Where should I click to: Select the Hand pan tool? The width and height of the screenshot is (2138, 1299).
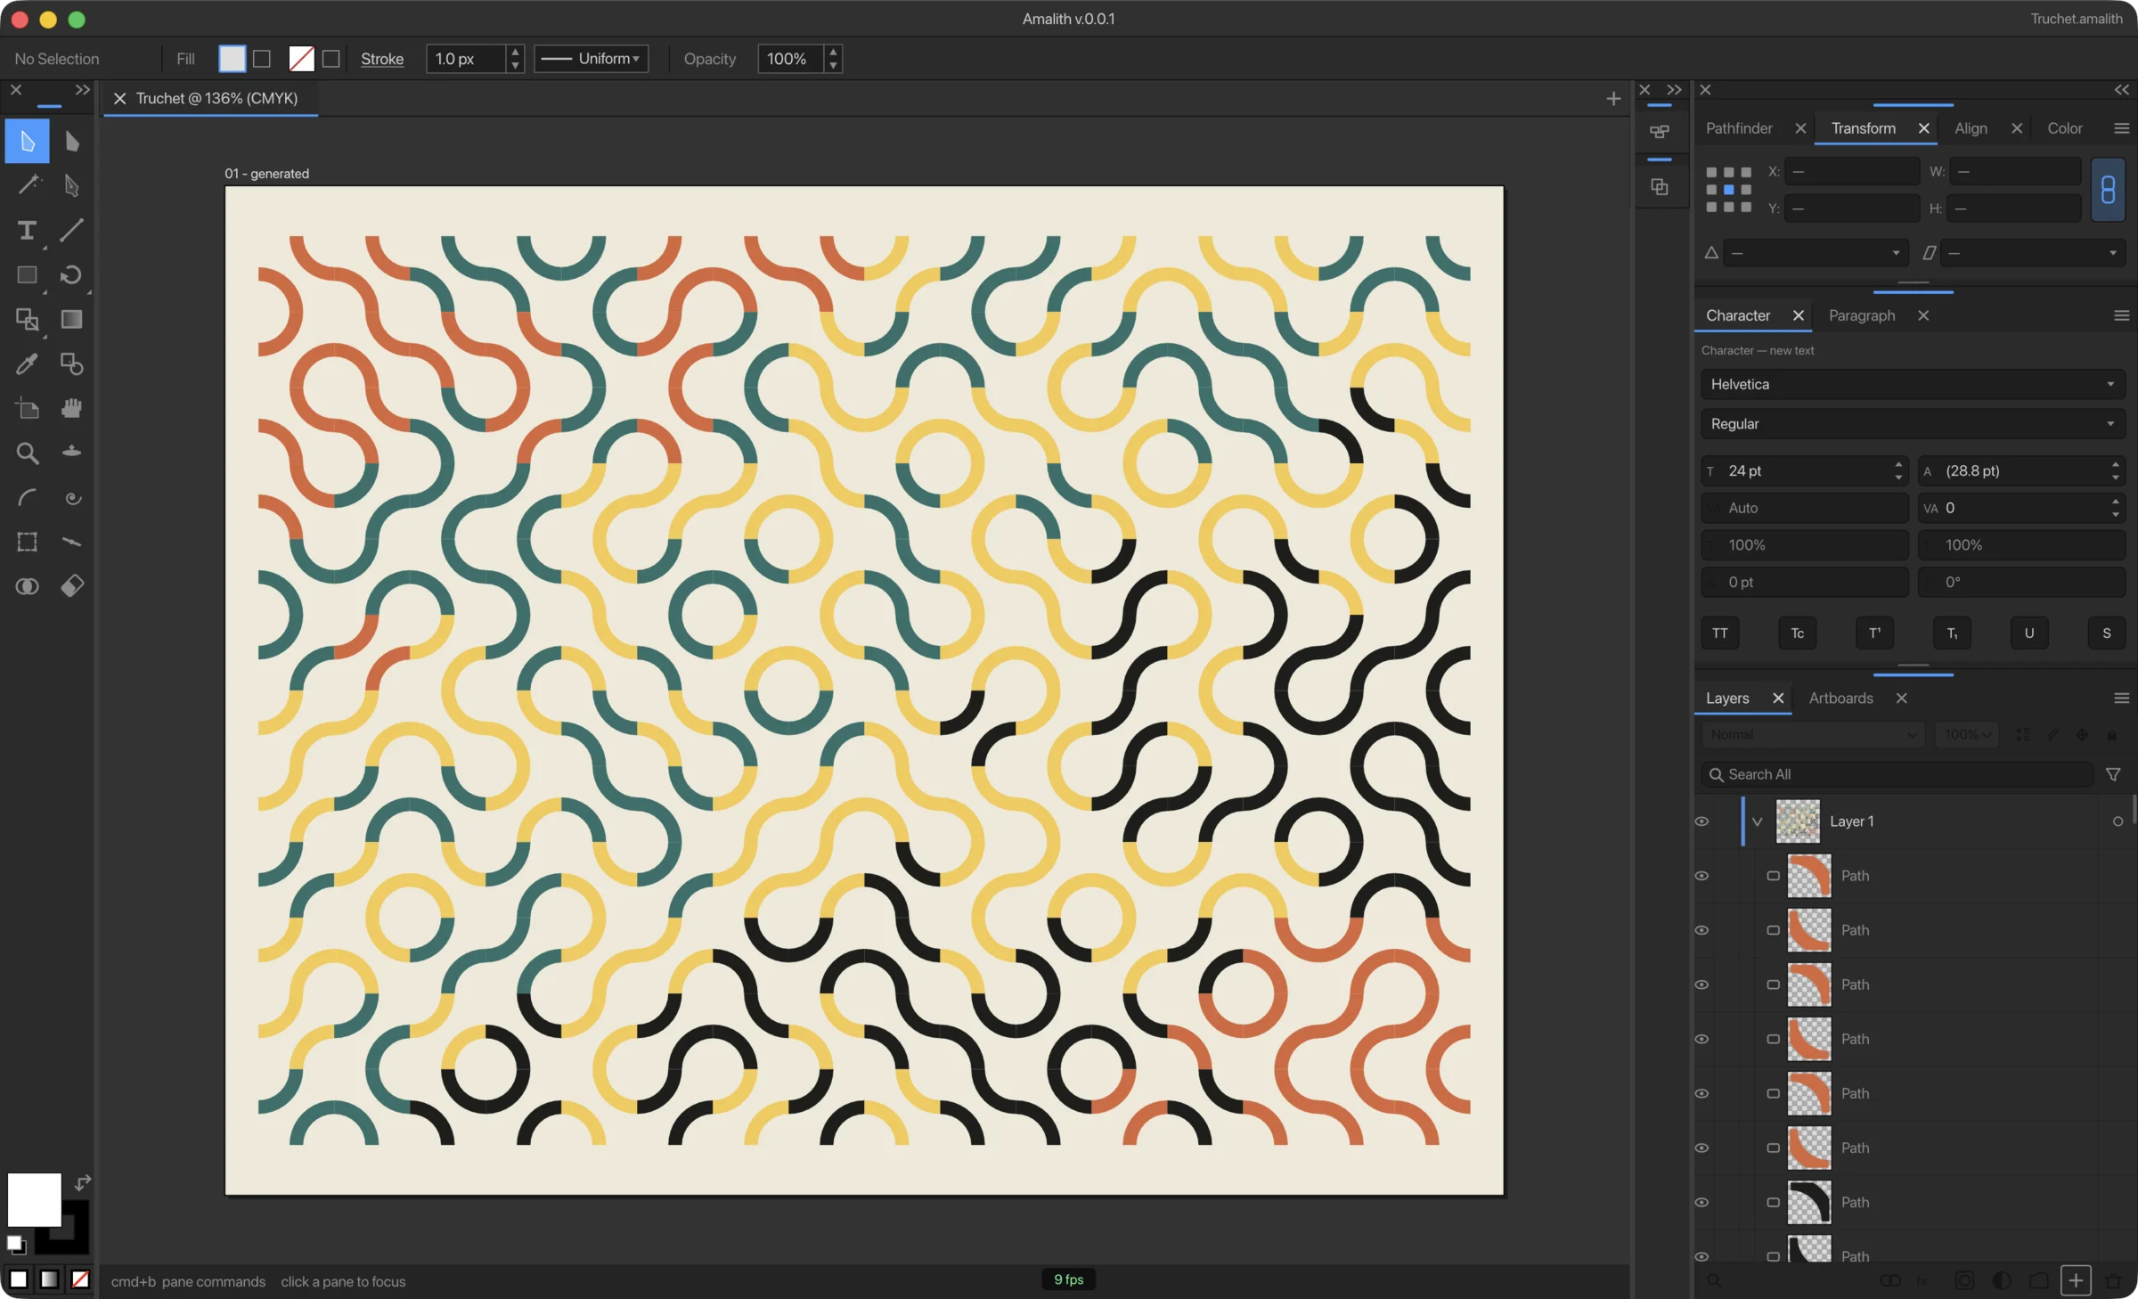pyautogui.click(x=72, y=408)
